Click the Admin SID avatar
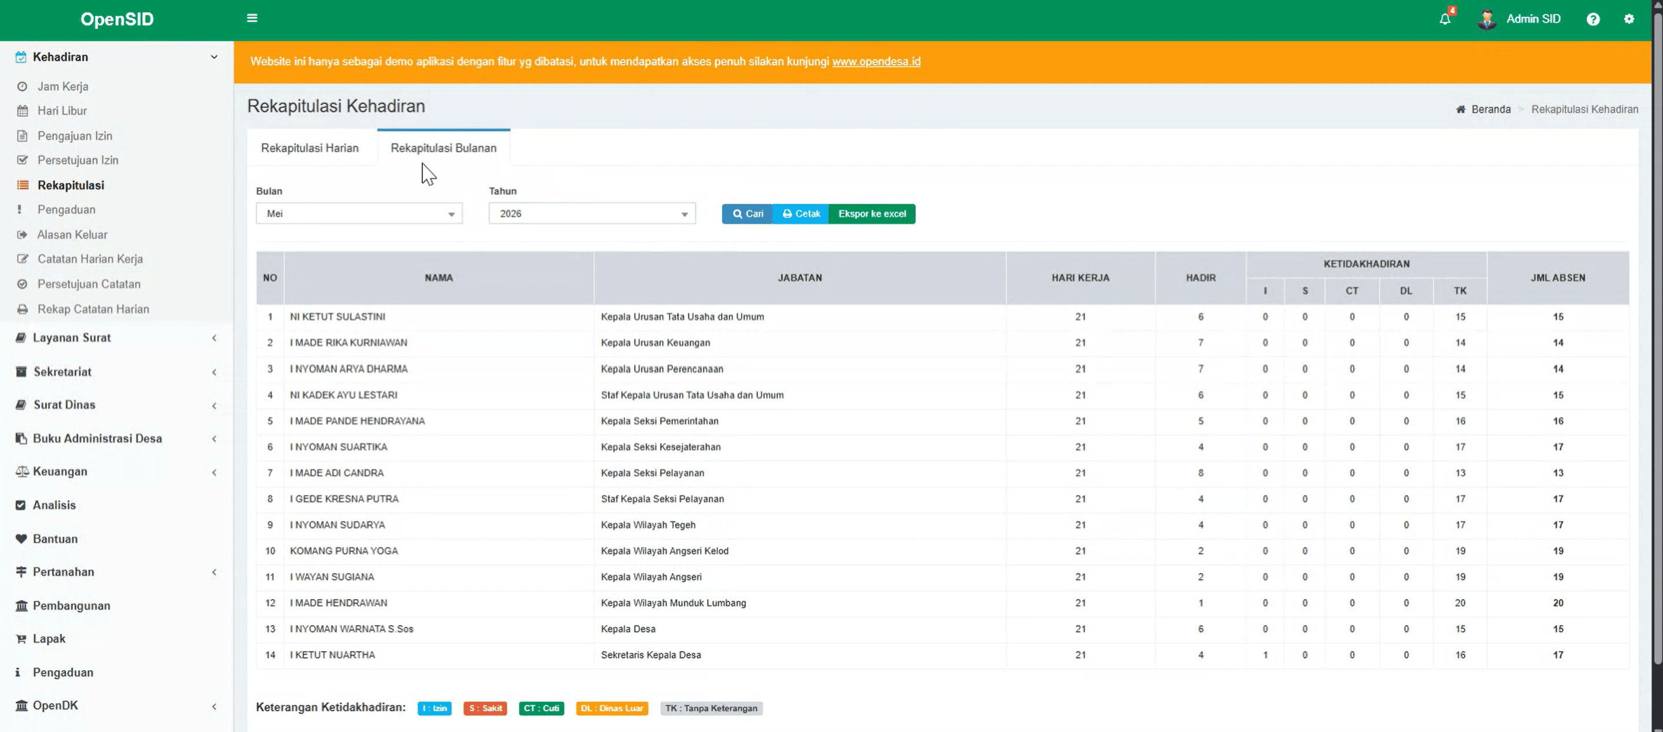This screenshot has width=1663, height=732. pyautogui.click(x=1487, y=19)
